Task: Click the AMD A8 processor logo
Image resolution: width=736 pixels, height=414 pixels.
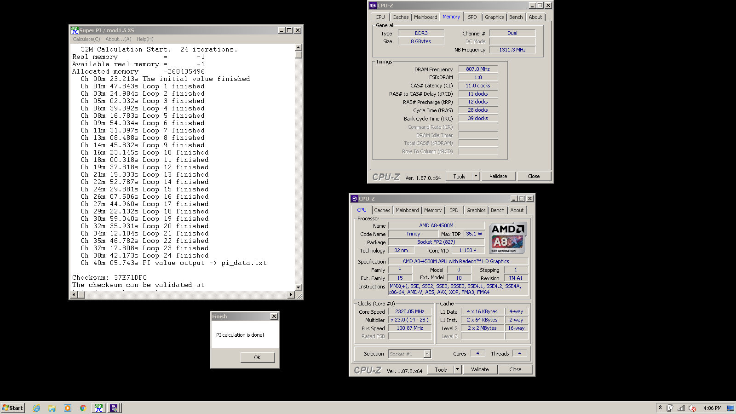Action: tap(508, 238)
